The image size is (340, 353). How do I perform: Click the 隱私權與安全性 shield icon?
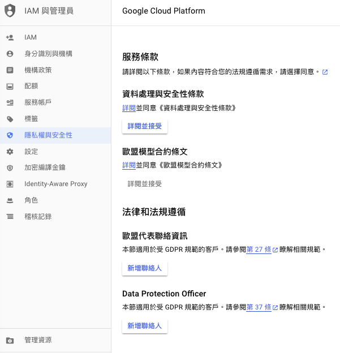tap(10, 135)
